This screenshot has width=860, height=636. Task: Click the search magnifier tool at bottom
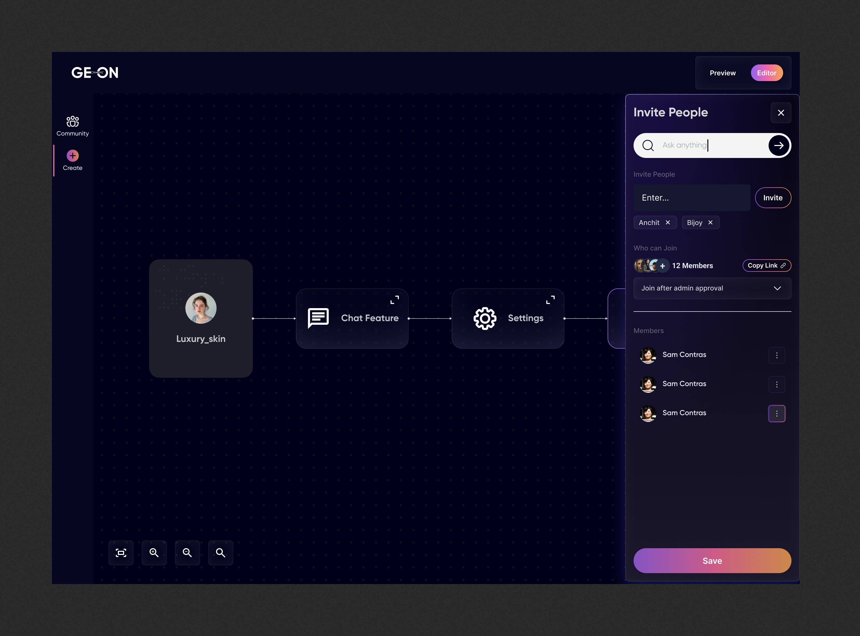pyautogui.click(x=220, y=553)
